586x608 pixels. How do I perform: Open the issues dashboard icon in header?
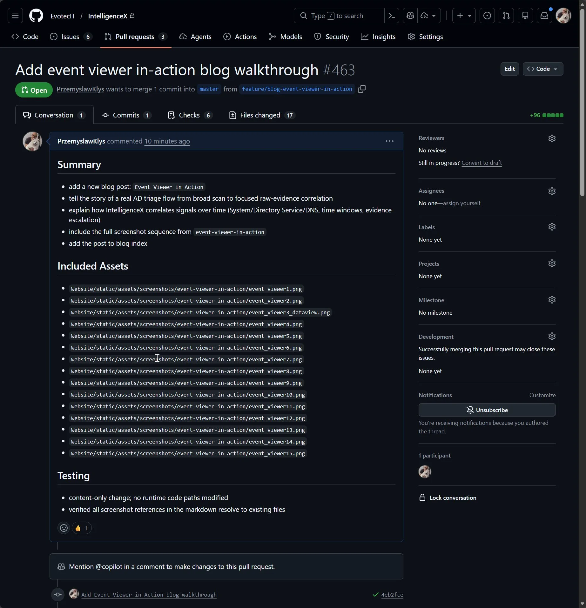[x=487, y=16]
